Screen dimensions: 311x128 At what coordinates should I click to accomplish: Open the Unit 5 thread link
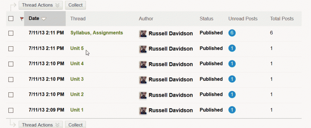pyautogui.click(x=77, y=48)
